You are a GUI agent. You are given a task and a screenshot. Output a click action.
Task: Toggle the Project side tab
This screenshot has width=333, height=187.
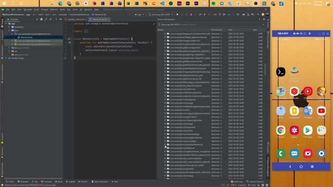pyautogui.click(x=2, y=23)
